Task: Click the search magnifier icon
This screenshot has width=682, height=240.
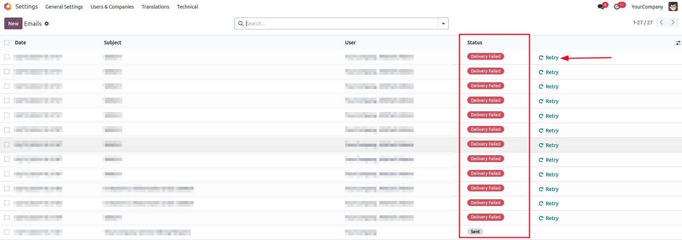Action: [x=241, y=24]
